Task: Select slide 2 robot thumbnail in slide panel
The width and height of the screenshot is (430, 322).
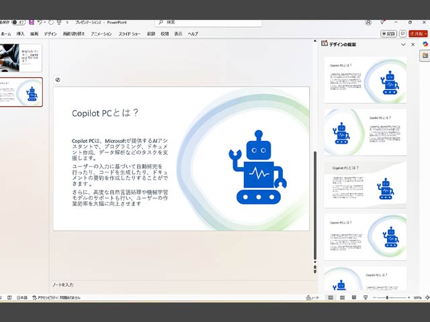Action: click(21, 93)
